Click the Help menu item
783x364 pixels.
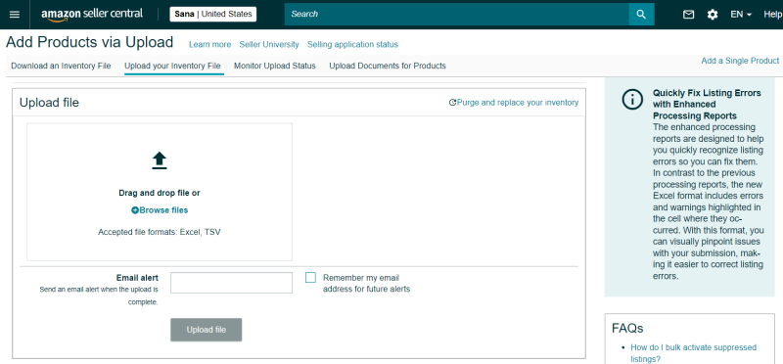(x=772, y=15)
